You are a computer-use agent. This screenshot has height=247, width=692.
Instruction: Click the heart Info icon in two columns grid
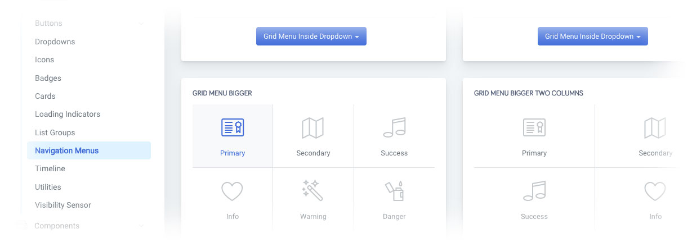click(655, 191)
